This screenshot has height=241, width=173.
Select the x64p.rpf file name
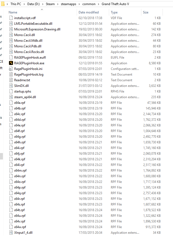tap(20, 187)
